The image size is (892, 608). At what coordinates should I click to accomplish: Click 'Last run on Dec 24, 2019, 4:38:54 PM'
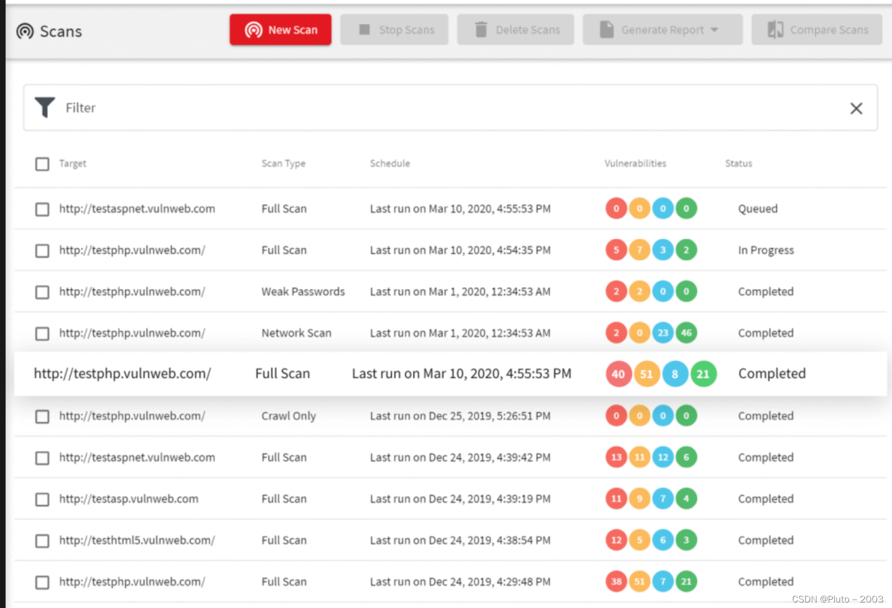click(460, 540)
